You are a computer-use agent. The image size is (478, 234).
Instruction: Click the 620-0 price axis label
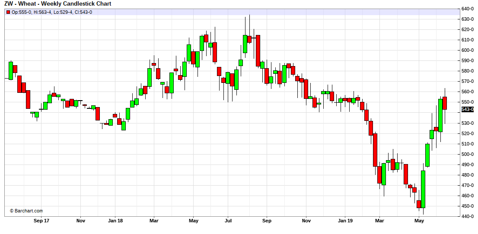468,29
